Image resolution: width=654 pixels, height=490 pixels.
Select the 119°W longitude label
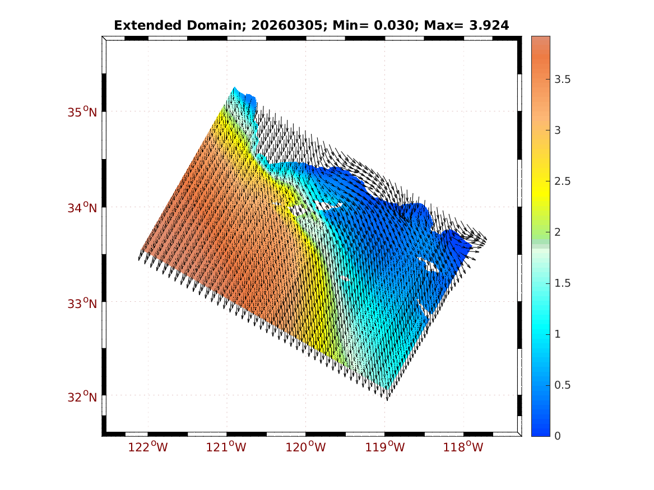tap(385, 447)
